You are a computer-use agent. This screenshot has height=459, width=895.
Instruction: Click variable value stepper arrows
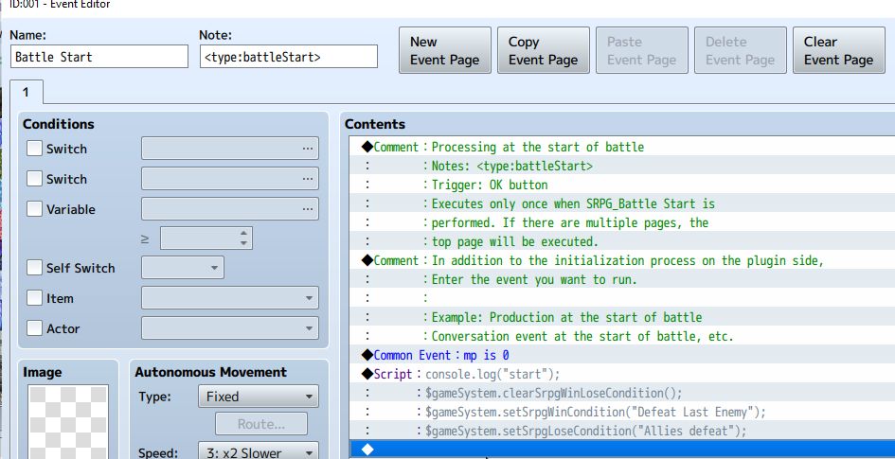click(243, 238)
